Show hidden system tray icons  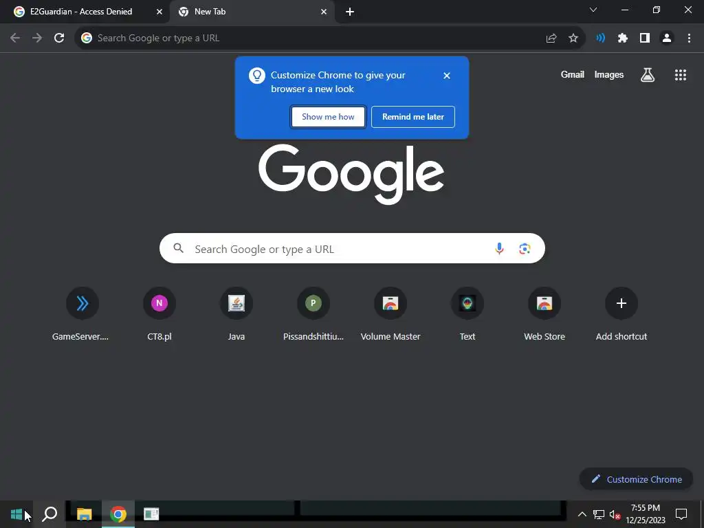tap(582, 514)
